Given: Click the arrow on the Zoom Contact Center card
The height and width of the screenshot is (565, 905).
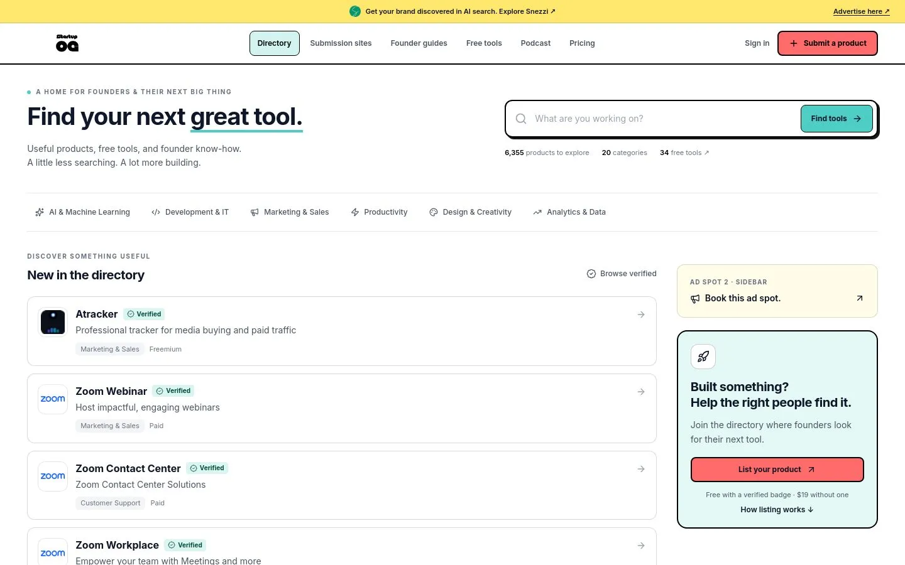Looking at the screenshot, I should click(x=641, y=469).
